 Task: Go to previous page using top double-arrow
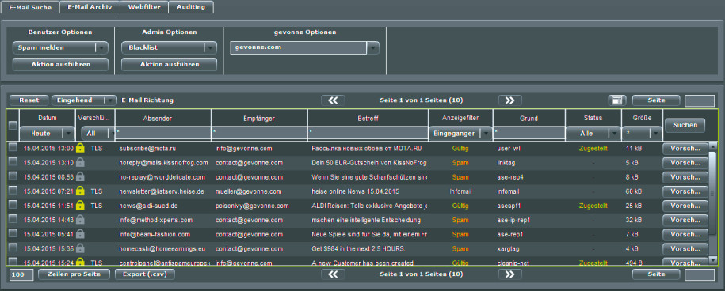tap(333, 100)
